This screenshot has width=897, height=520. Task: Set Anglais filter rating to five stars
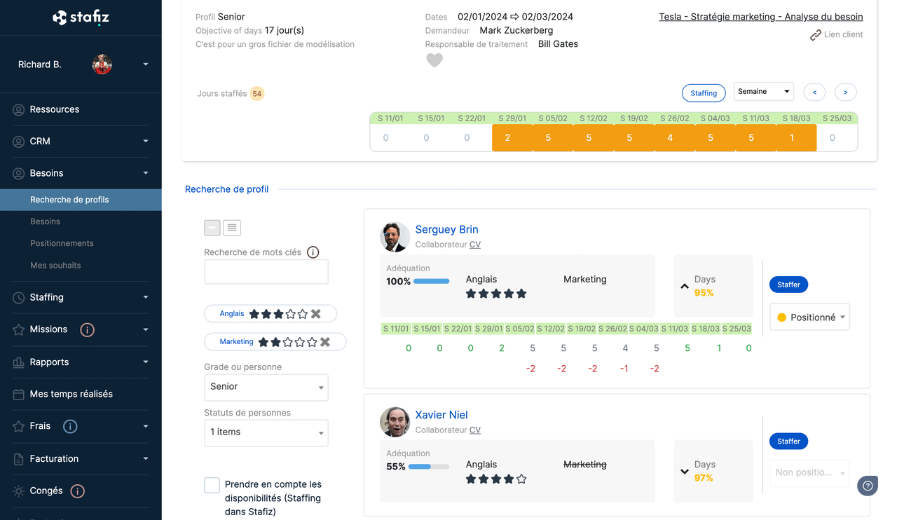pyautogui.click(x=303, y=314)
